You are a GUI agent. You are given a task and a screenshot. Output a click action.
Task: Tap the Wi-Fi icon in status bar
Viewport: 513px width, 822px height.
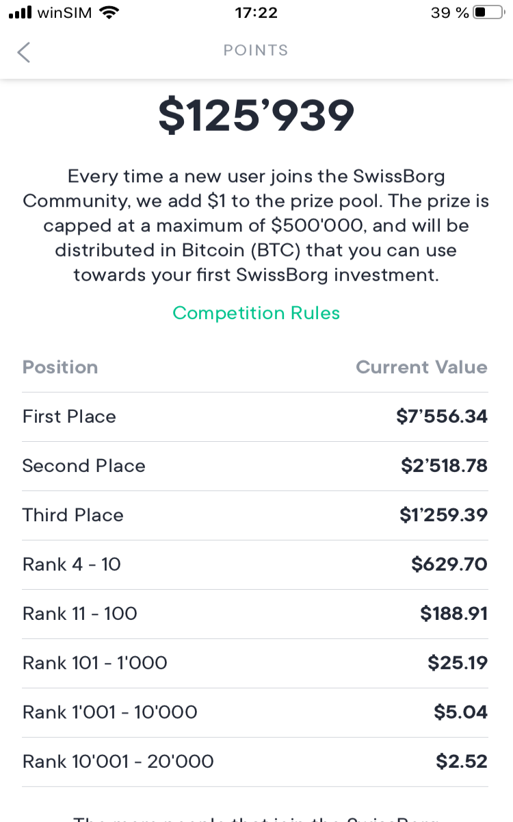click(109, 12)
